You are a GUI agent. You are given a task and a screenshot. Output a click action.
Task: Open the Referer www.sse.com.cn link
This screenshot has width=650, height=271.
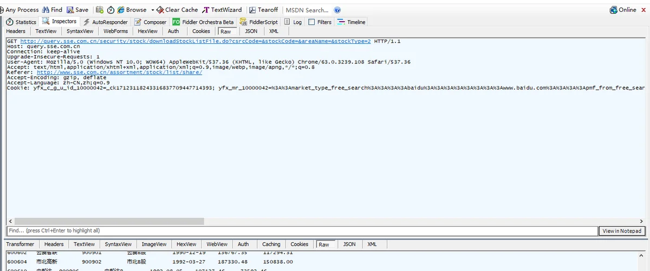(x=119, y=72)
